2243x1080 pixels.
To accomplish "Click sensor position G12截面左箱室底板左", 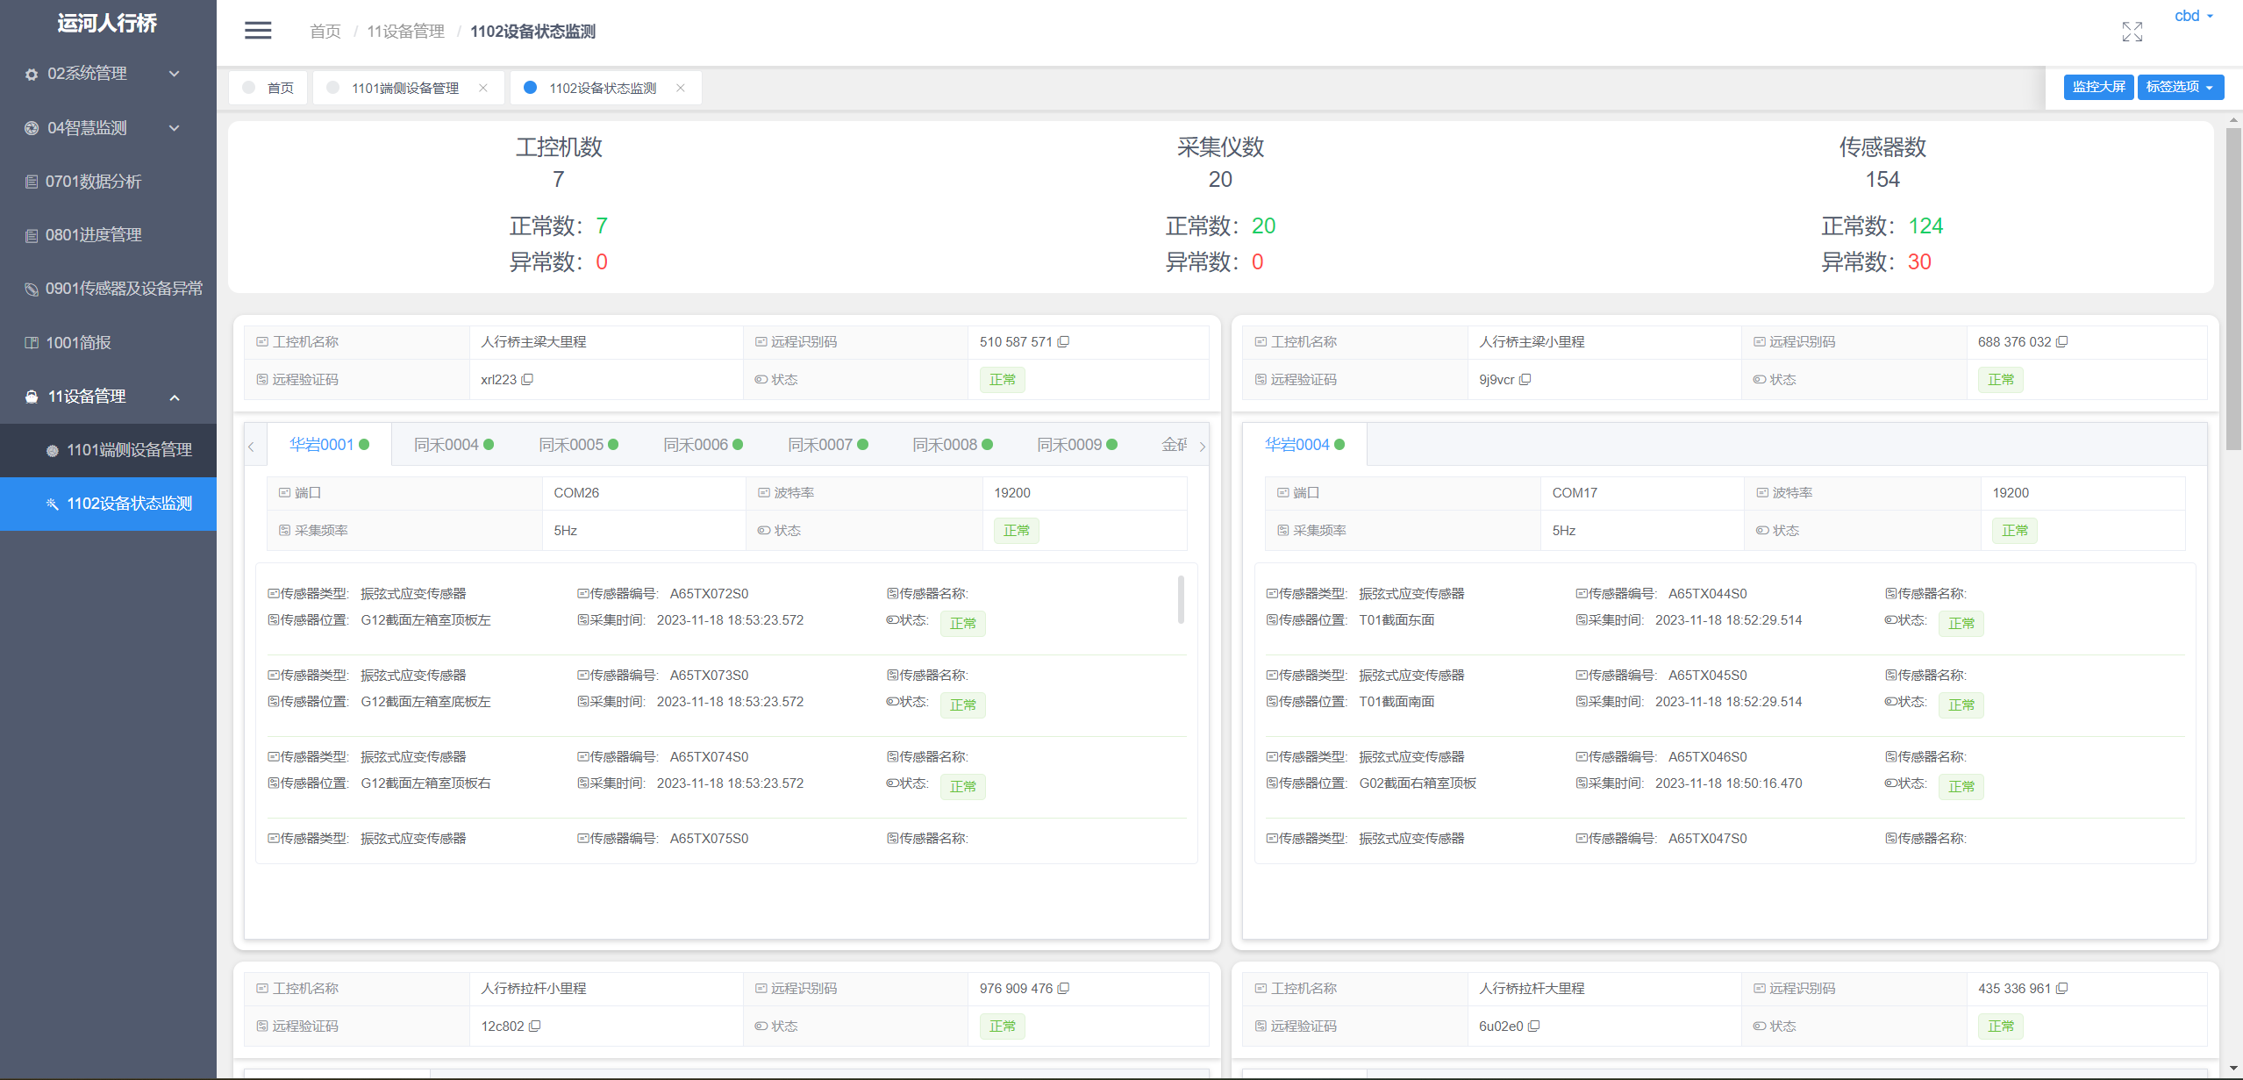I will click(425, 702).
